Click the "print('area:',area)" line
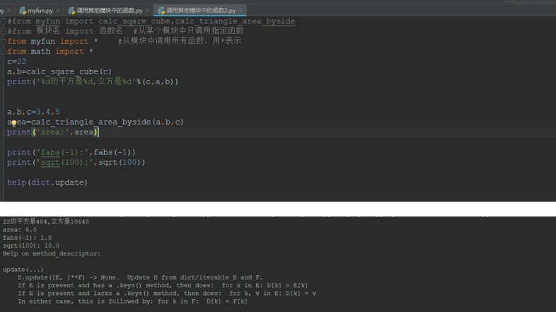The width and height of the screenshot is (556, 312). coord(53,132)
